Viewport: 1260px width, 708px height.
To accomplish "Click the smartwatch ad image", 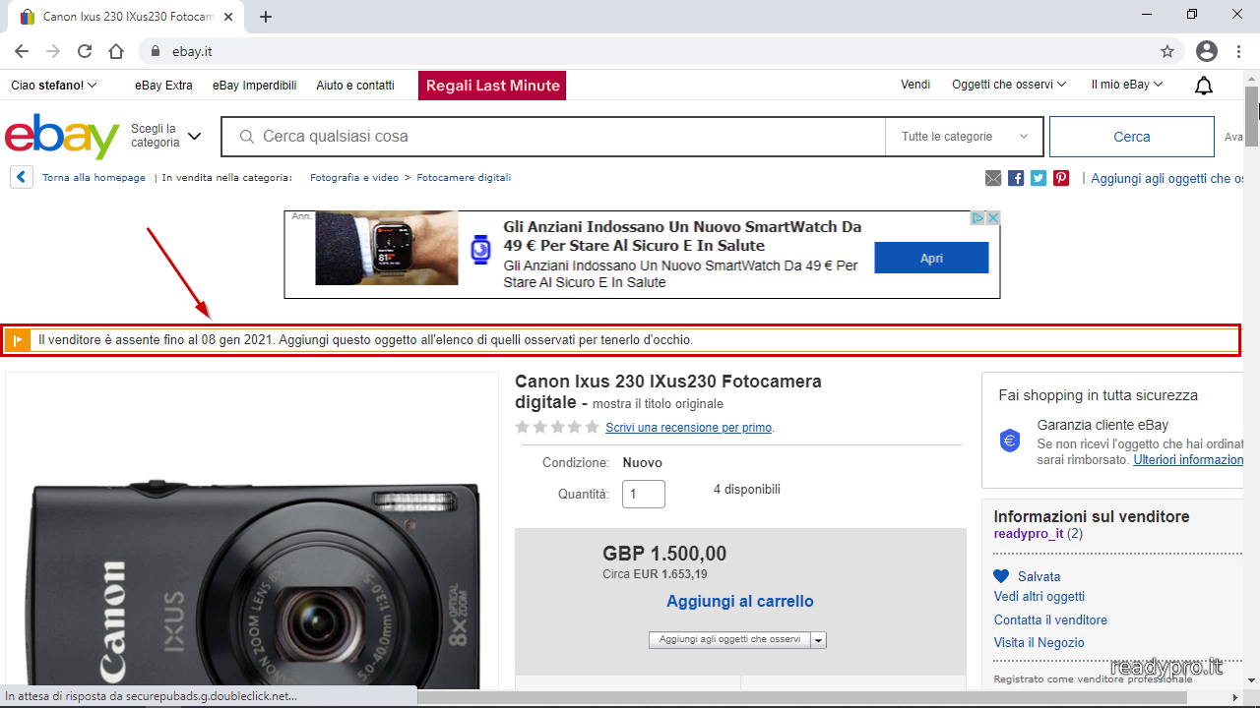I will [386, 248].
